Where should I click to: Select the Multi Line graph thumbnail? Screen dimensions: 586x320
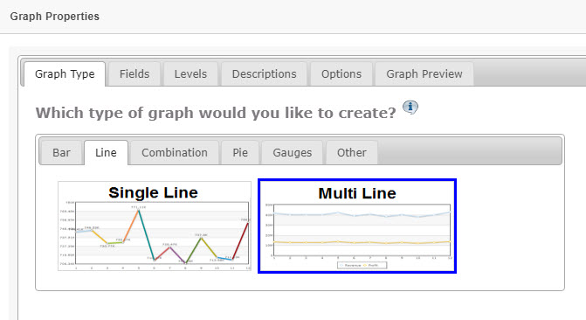tap(357, 226)
